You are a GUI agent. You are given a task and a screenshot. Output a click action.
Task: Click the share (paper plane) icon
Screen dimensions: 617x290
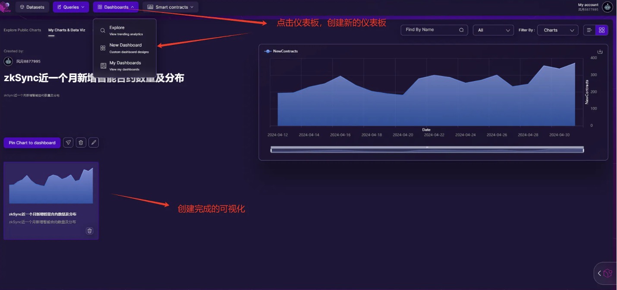tap(68, 142)
